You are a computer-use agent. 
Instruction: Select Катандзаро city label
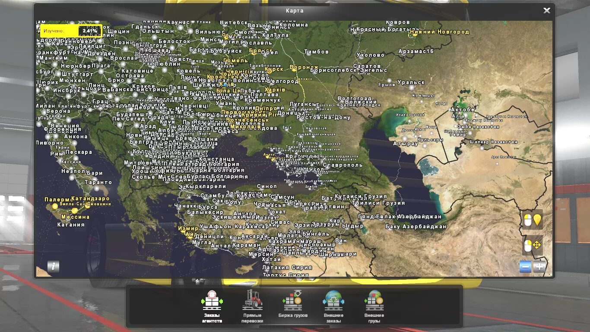tap(90, 199)
